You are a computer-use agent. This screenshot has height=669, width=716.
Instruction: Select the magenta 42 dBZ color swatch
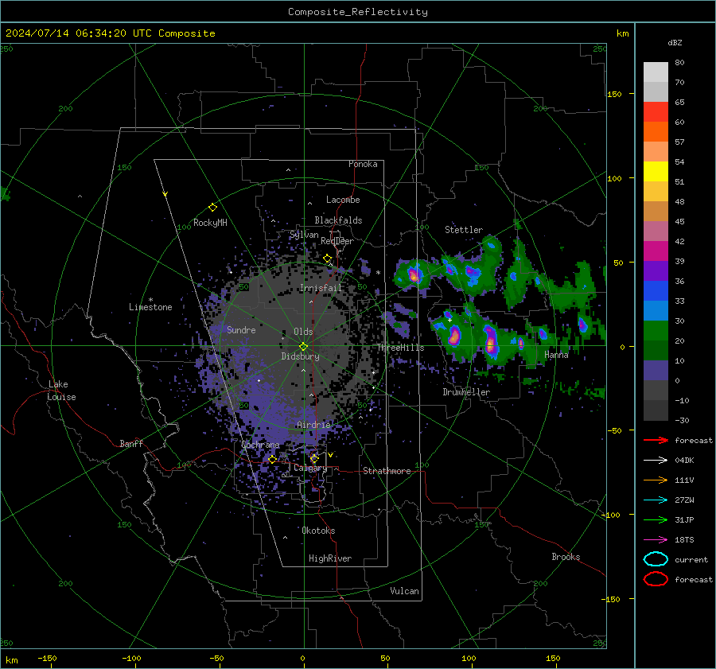(656, 251)
